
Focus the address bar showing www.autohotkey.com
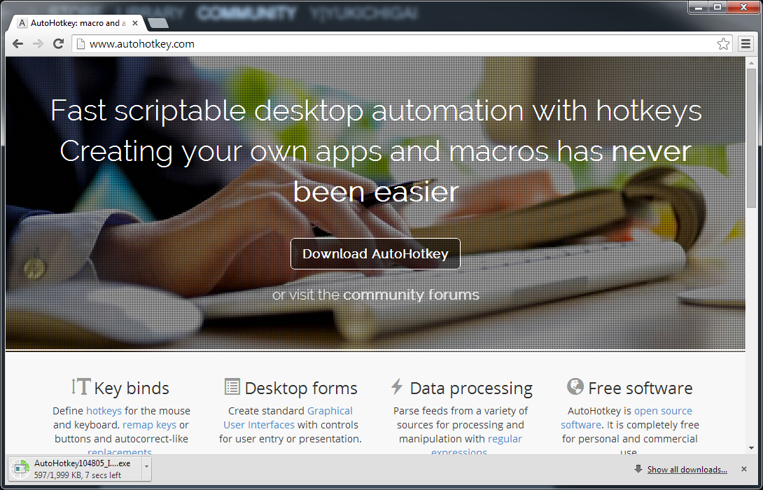[x=402, y=44]
